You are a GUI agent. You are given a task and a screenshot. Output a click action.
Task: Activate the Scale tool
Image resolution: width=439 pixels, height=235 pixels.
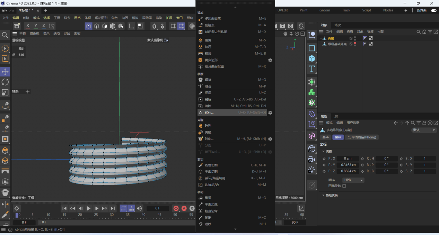click(x=5, y=92)
